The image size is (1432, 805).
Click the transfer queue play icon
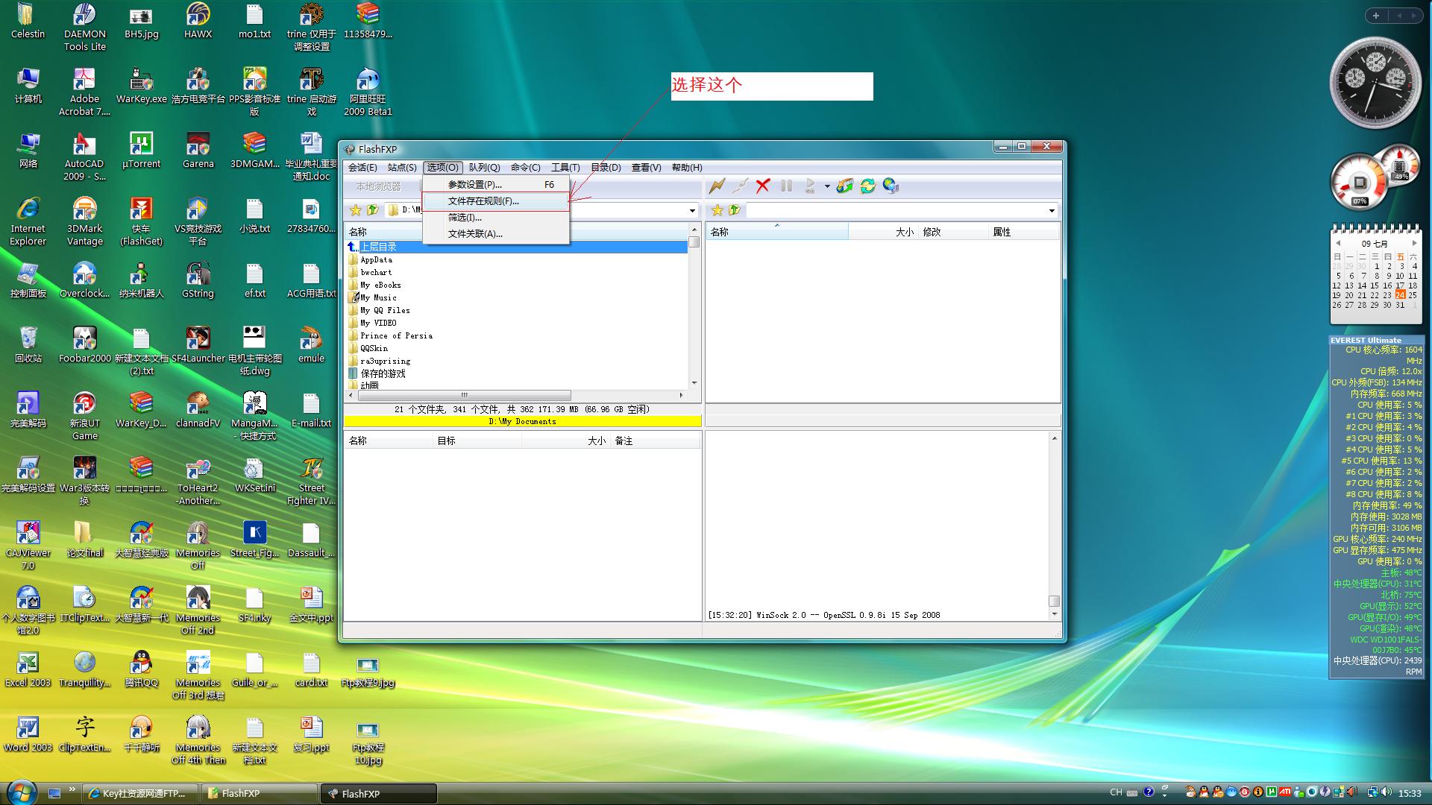point(810,186)
